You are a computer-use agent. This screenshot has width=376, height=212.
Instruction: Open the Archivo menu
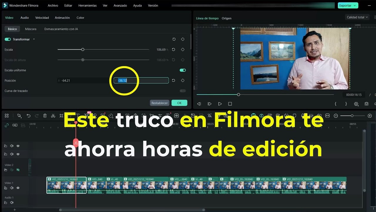pos(53,6)
